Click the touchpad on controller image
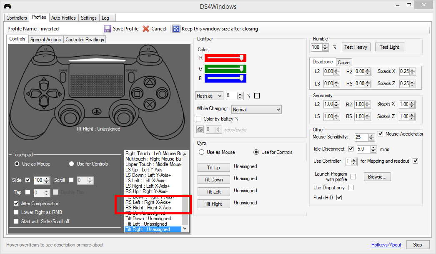Image resolution: width=436 pixels, height=254 pixels. pyautogui.click(x=97, y=80)
